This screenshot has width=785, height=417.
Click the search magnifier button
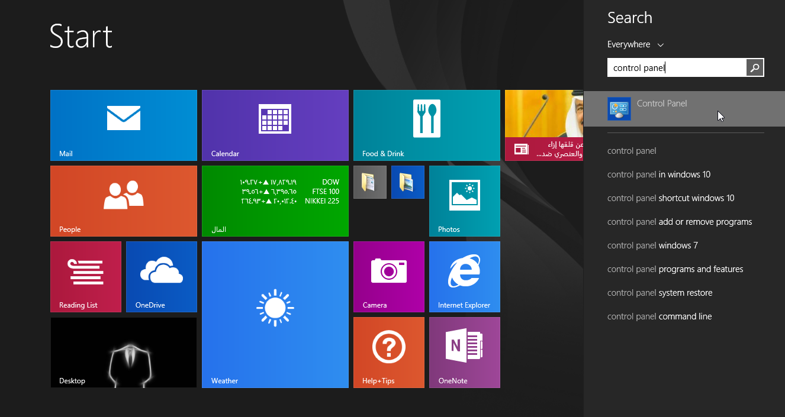pos(755,67)
